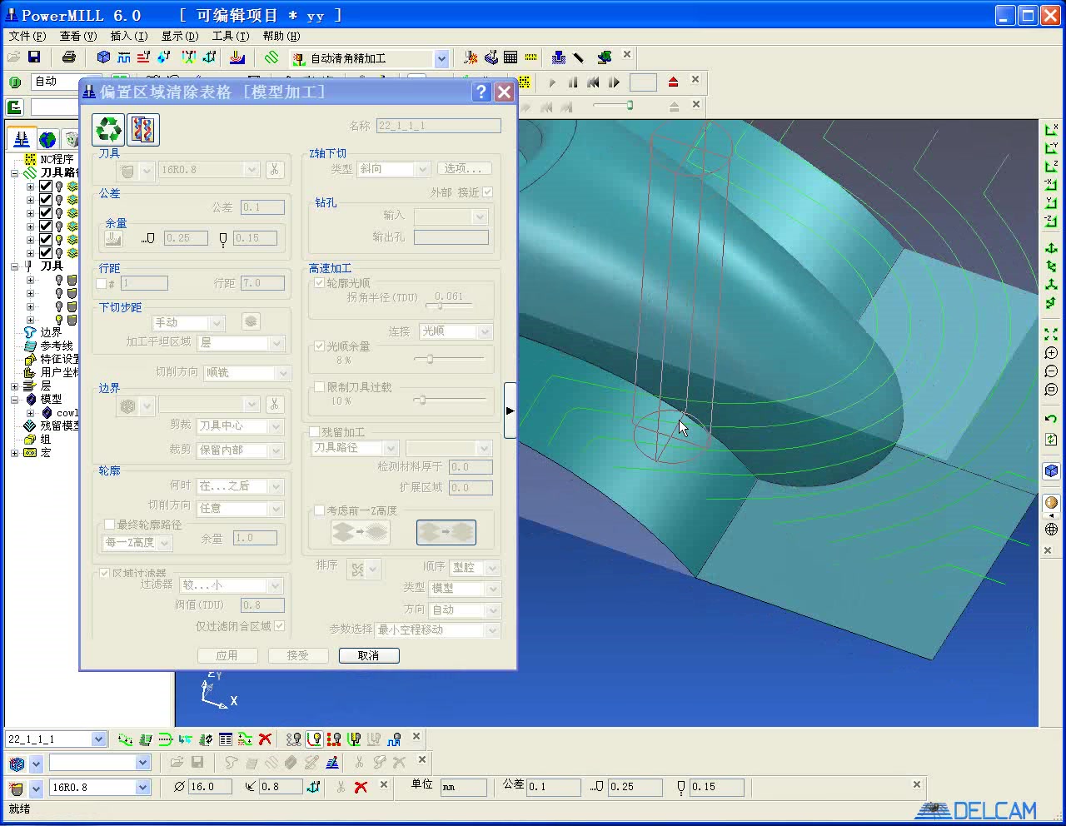The height and width of the screenshot is (826, 1066).
Task: Click the magnifier zoom in icon on view toolbar
Action: point(1051,353)
